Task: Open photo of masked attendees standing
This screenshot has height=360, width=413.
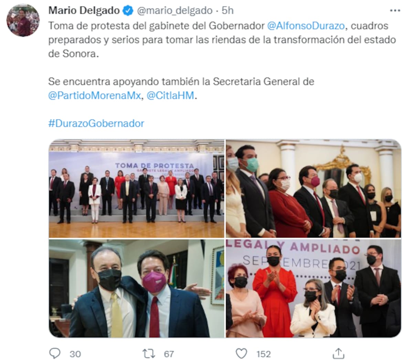Action: tap(313, 189)
